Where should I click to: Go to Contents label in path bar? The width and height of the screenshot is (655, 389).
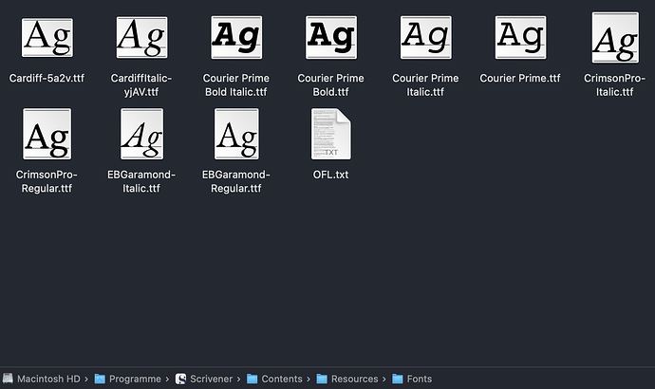point(282,379)
